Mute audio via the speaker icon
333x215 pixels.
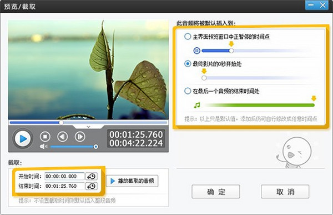click(43, 147)
